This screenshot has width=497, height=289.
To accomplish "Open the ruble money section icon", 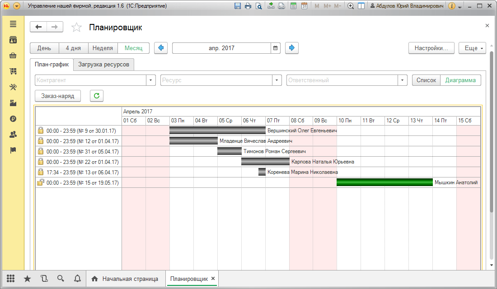I will pyautogui.click(x=13, y=119).
